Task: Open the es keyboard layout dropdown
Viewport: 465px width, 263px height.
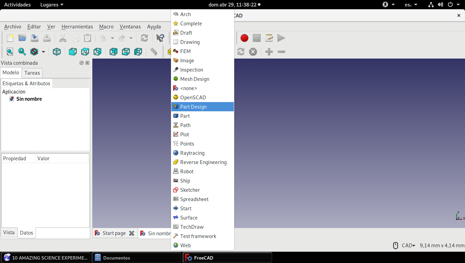Action: 411,4
